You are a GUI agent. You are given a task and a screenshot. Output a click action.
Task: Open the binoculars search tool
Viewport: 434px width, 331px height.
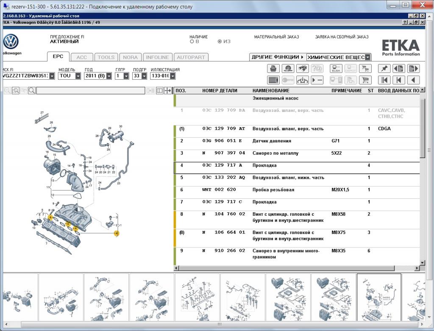[303, 68]
